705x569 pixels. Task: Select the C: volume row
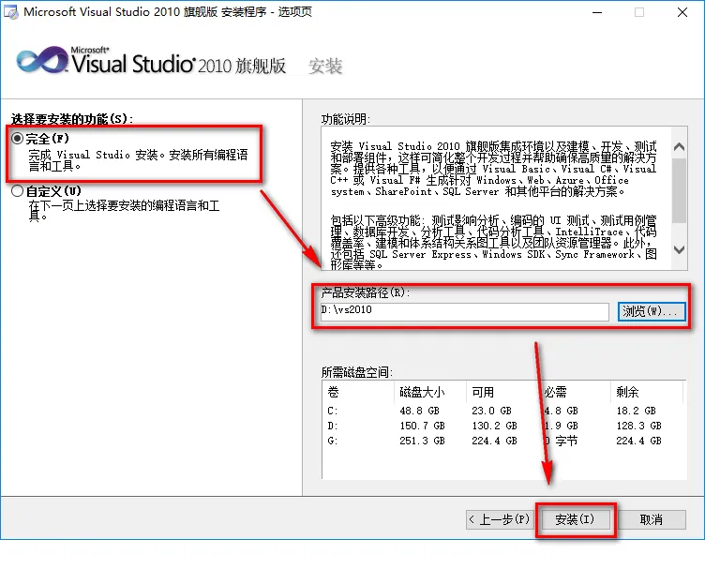(x=504, y=411)
